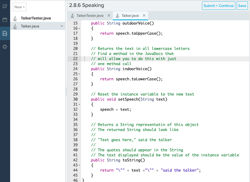Image resolution: width=250 pixels, height=182 pixels.
Task: Close the TalkerTester.java tab
Action: coord(108,15)
